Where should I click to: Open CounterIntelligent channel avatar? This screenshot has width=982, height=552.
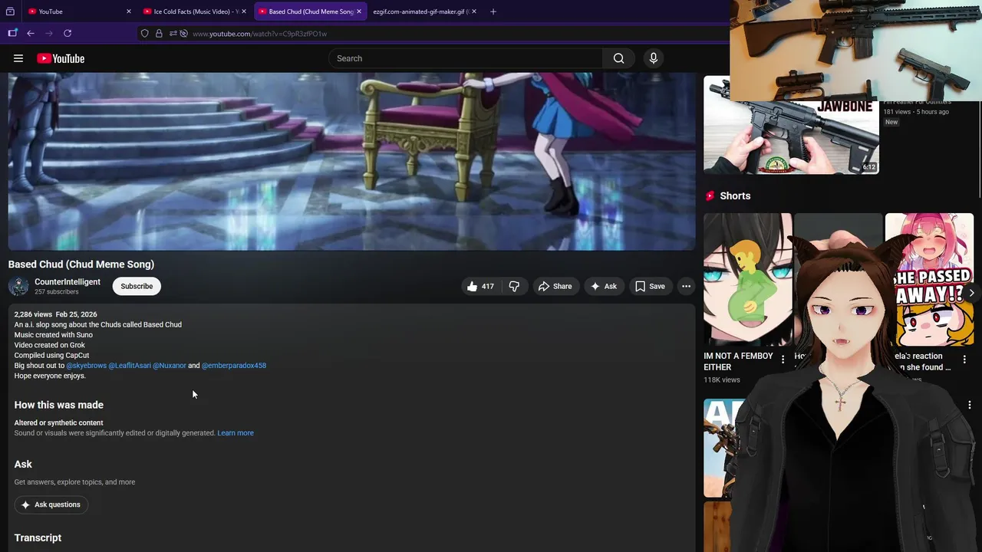coord(18,286)
